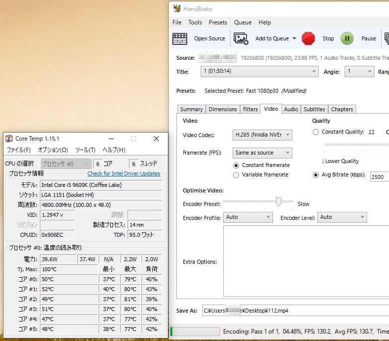The height and width of the screenshot is (341, 389).
Task: Click the Save As file path field
Action: [295, 311]
